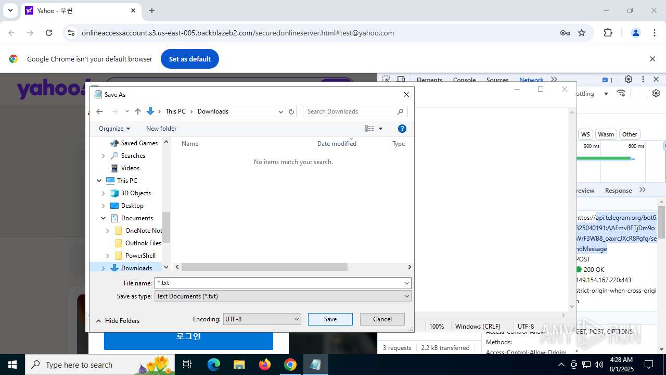
Task: Select Downloads in the folder tree
Action: click(x=136, y=268)
